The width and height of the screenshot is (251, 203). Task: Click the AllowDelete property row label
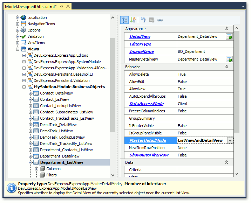(x=139, y=74)
